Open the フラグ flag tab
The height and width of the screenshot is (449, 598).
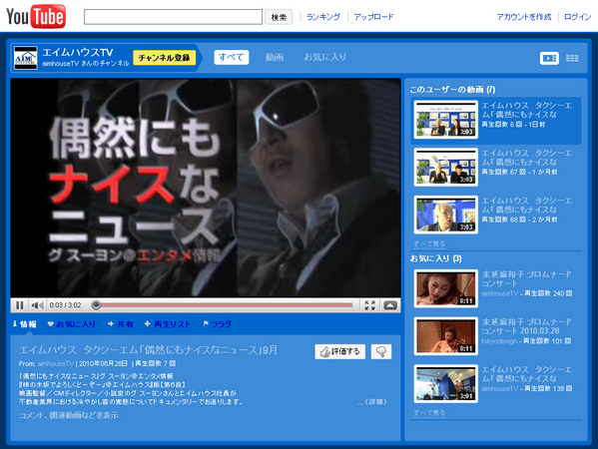[x=217, y=324]
